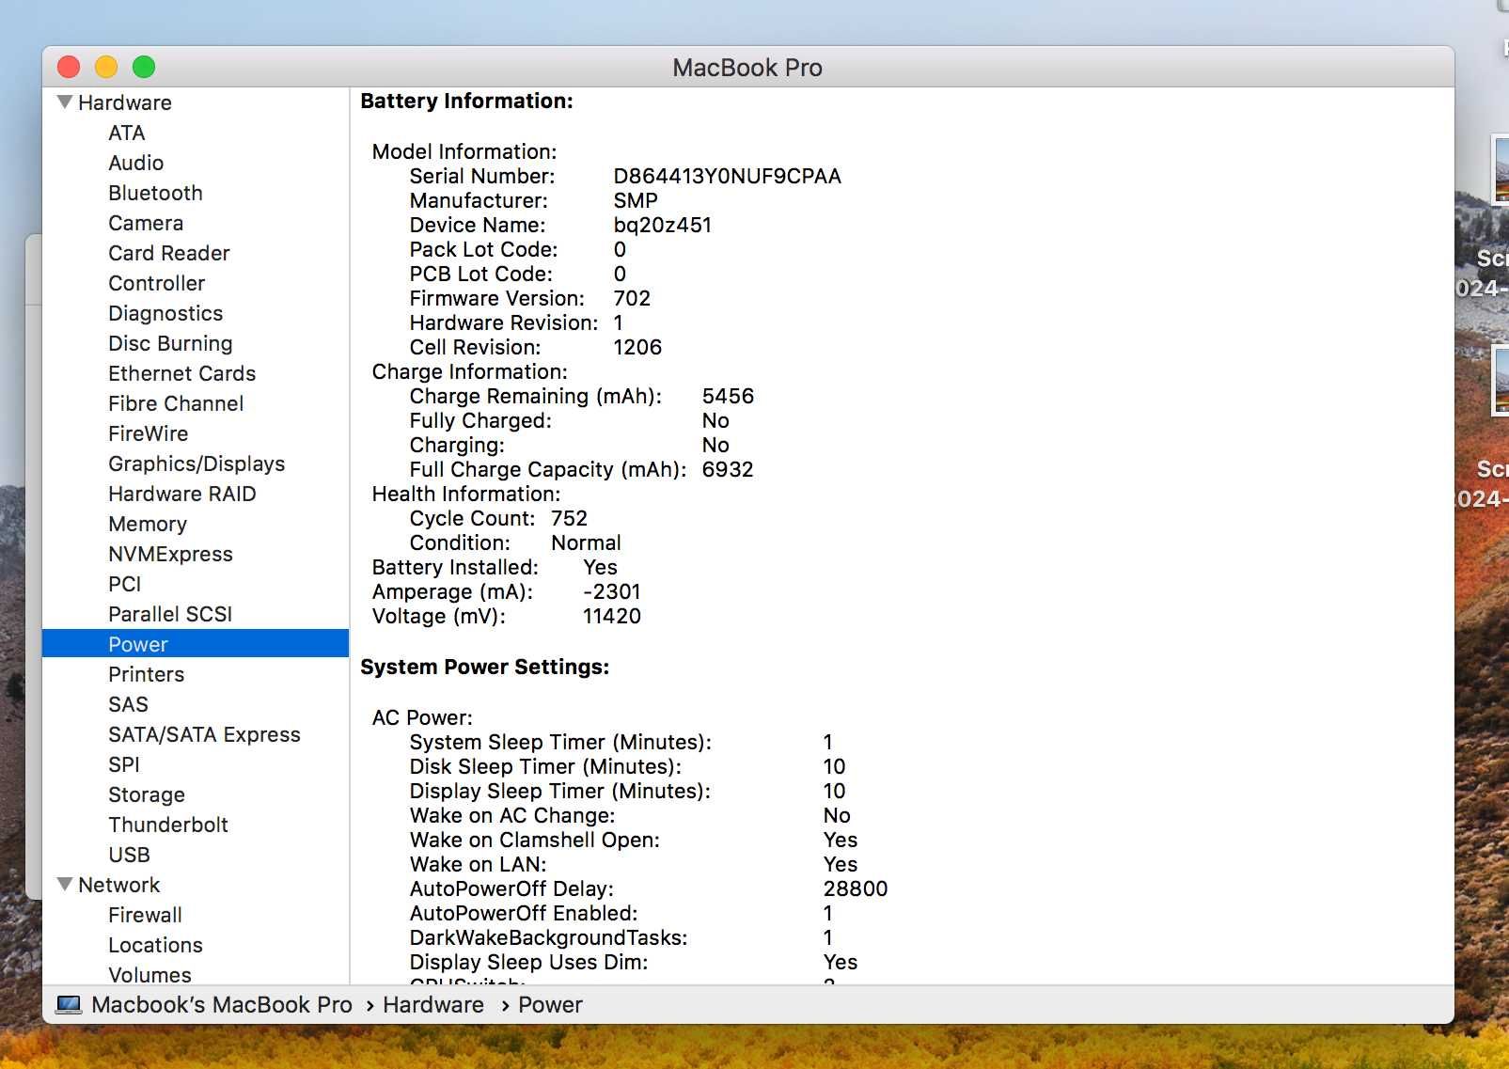1509x1069 pixels.
Task: Select Volumes under Network
Action: (149, 975)
